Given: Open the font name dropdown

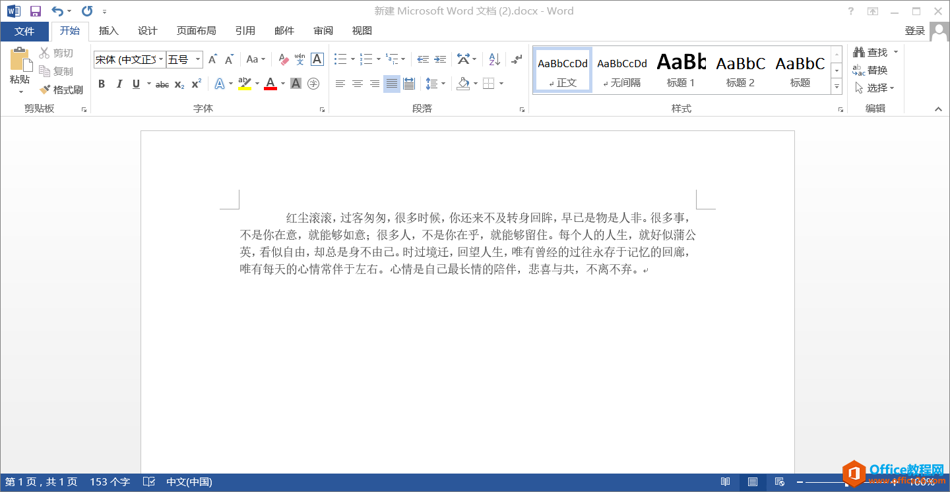Looking at the screenshot, I should tap(162, 59).
